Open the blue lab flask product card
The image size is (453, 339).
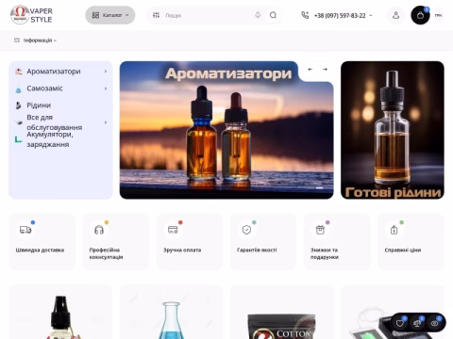click(171, 312)
